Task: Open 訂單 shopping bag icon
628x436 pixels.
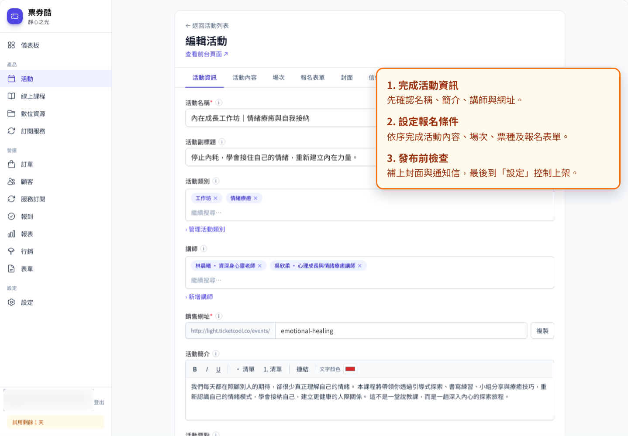Action: pyautogui.click(x=11, y=164)
